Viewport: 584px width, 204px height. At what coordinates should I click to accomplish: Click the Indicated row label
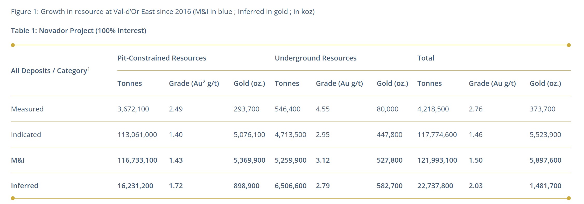point(26,135)
